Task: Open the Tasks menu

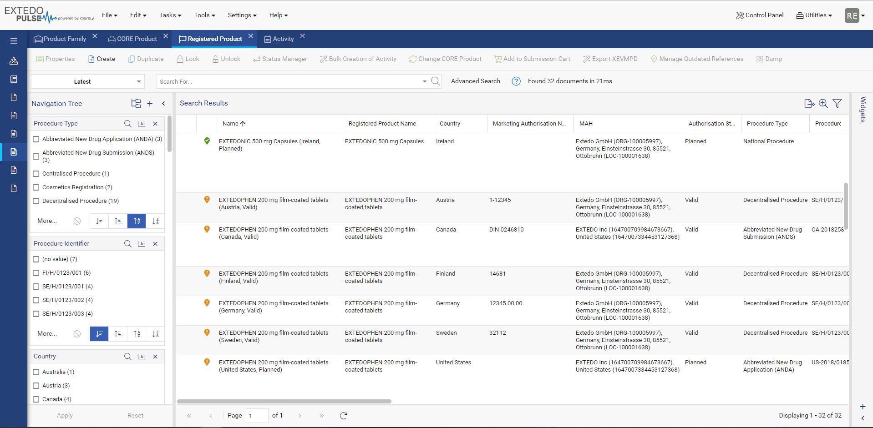Action: tap(170, 15)
